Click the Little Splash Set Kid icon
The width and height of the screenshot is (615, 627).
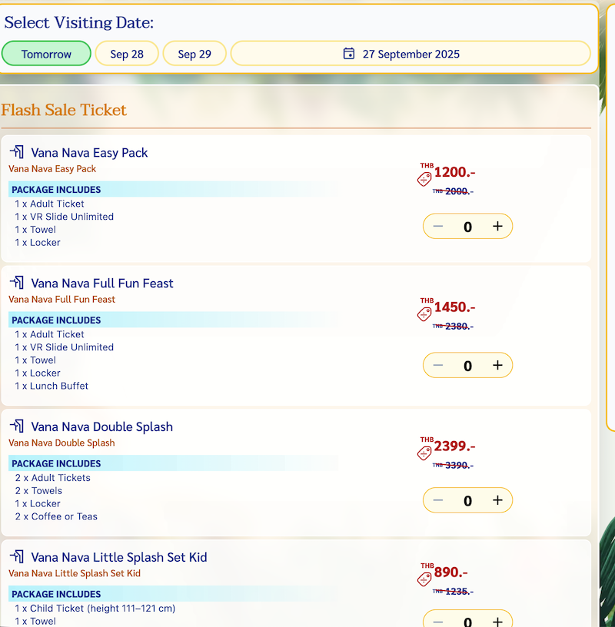click(x=17, y=557)
